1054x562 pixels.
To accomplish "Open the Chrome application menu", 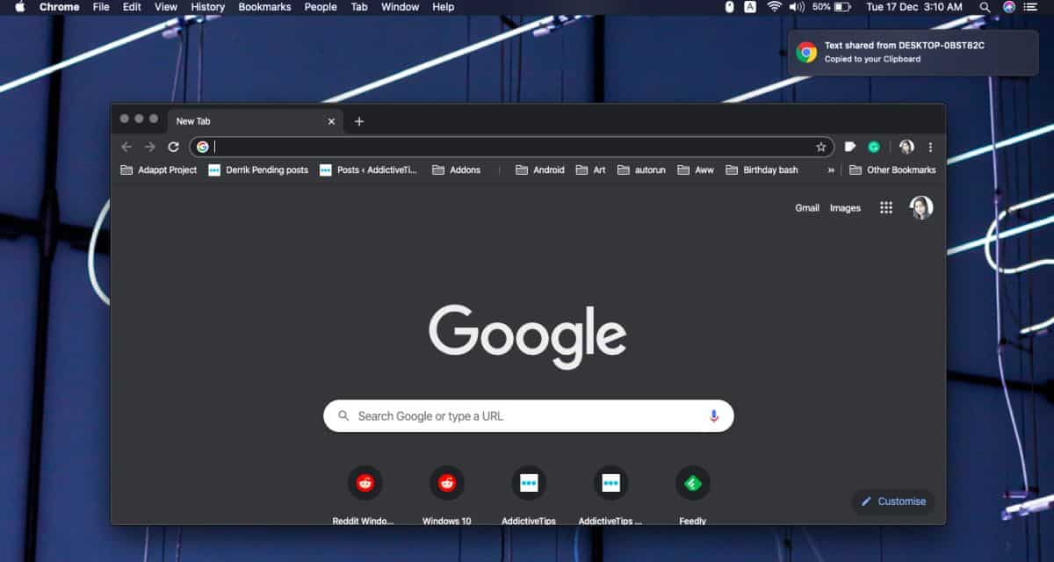I will [x=59, y=7].
